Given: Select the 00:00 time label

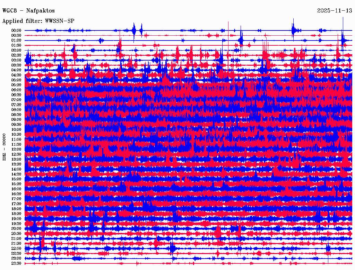Looking at the screenshot, I should tap(16, 30).
